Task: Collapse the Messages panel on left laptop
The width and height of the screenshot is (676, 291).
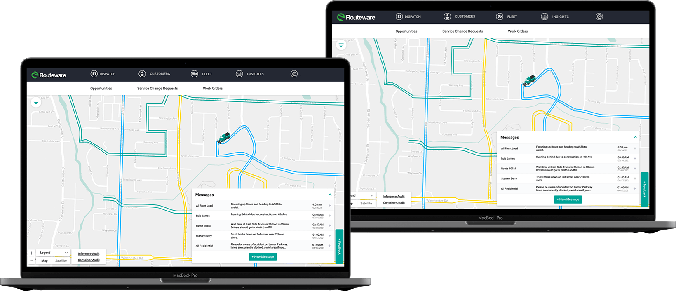Action: coord(330,195)
